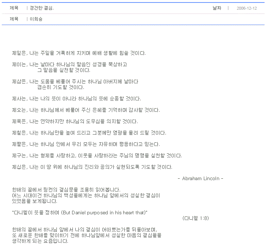Image resolution: width=277 pixels, height=246 pixels.
Task: Click the line starting with '제칠은, 나는 하나님만을'
Action: [x=89, y=133]
